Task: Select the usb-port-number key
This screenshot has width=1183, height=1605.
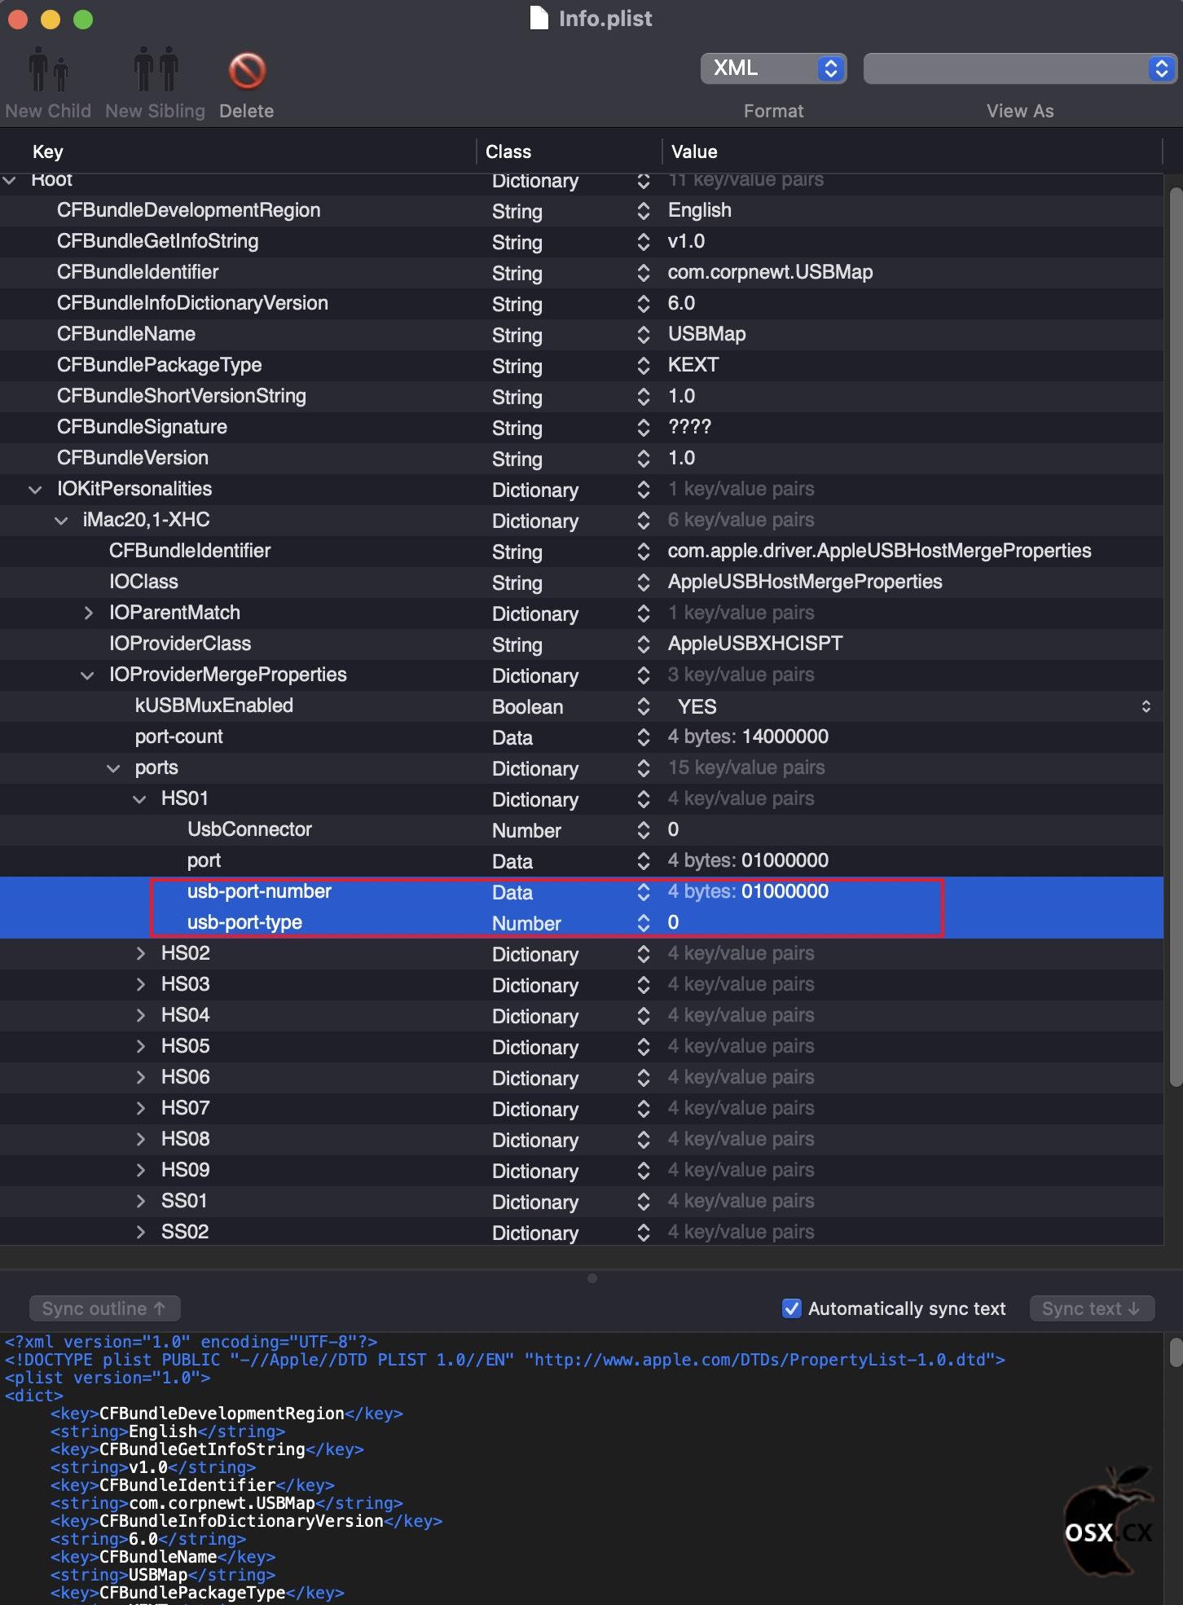Action: click(259, 891)
